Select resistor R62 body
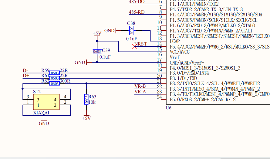 point(54,83)
